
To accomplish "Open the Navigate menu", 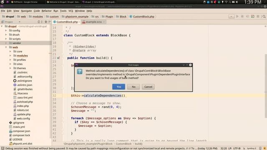I will pos(26,11).
